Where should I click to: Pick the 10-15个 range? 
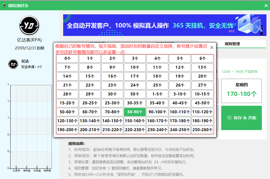point(202,94)
